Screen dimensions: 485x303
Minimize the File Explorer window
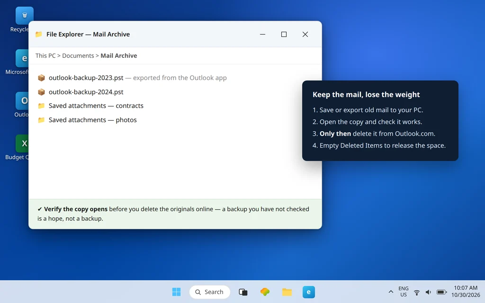[262, 34]
